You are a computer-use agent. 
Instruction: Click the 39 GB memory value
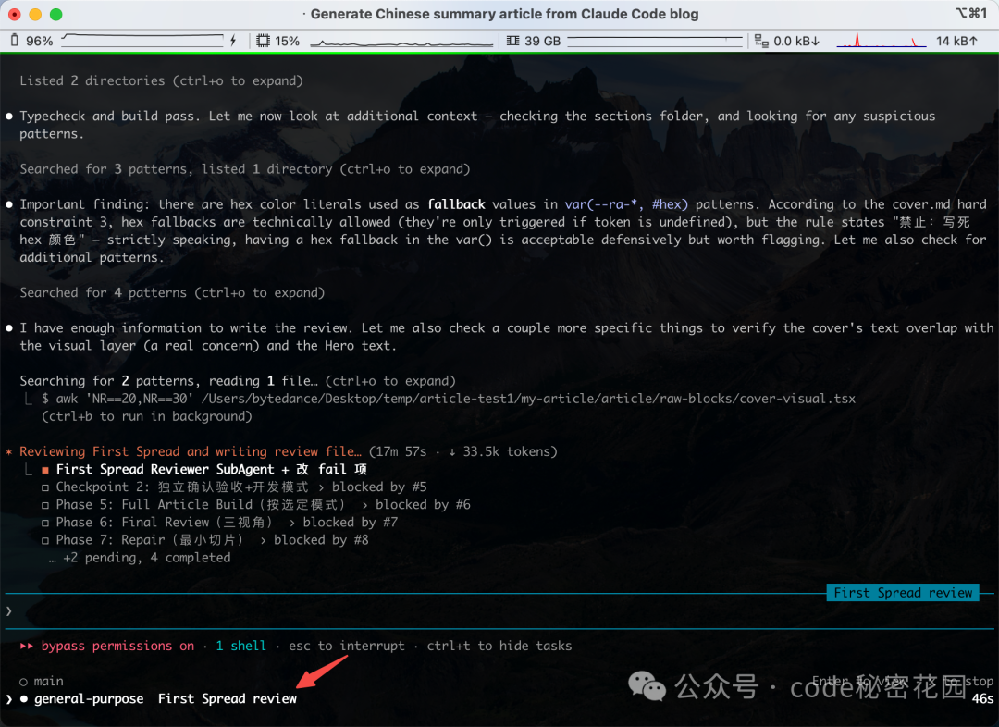point(543,41)
